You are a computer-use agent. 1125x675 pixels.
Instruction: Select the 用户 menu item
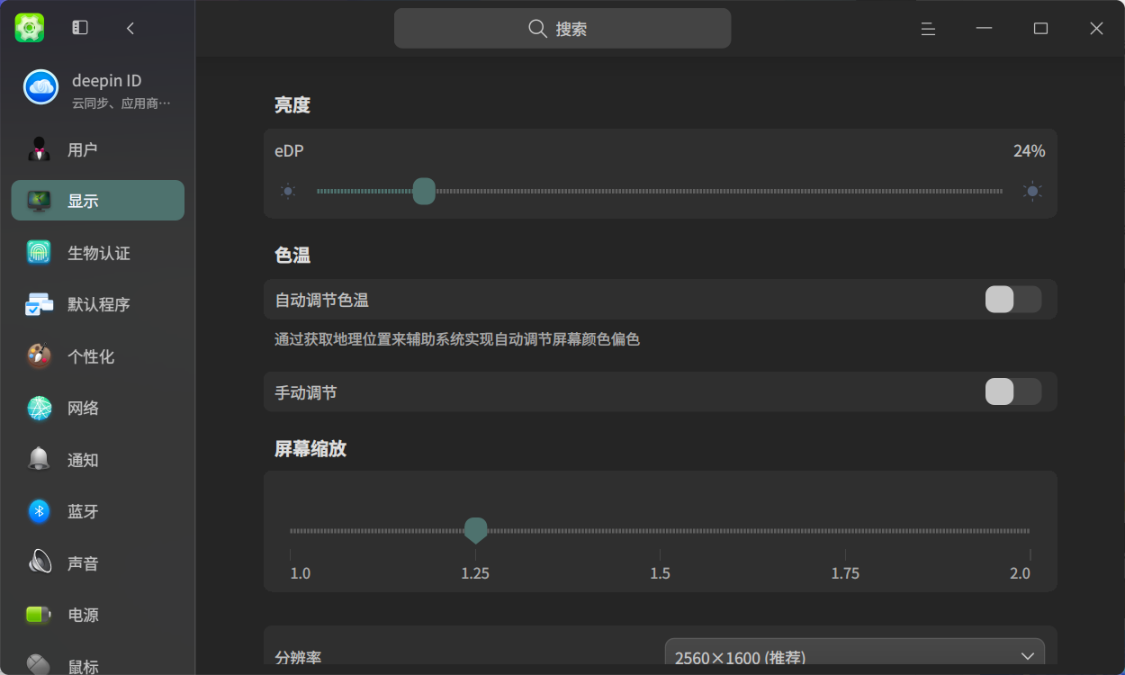[x=97, y=149]
